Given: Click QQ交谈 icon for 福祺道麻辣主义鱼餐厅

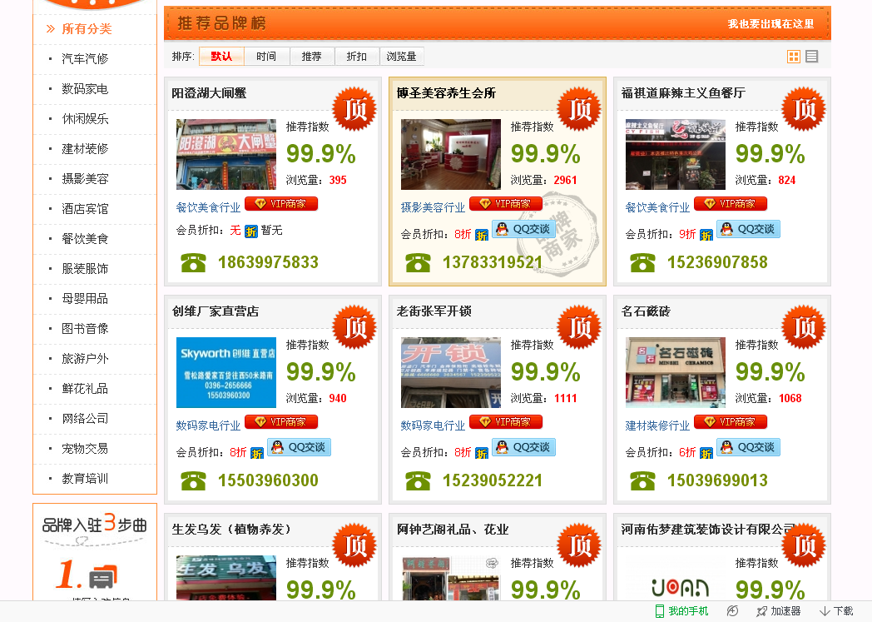Looking at the screenshot, I should [748, 229].
